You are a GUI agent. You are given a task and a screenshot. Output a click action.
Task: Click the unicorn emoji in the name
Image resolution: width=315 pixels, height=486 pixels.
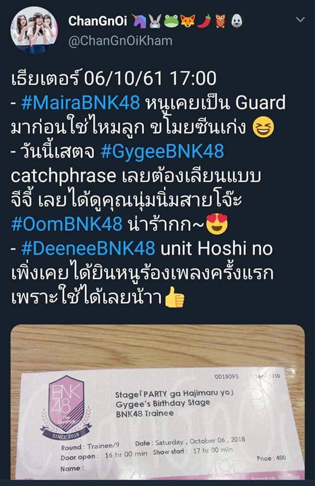tap(140, 21)
